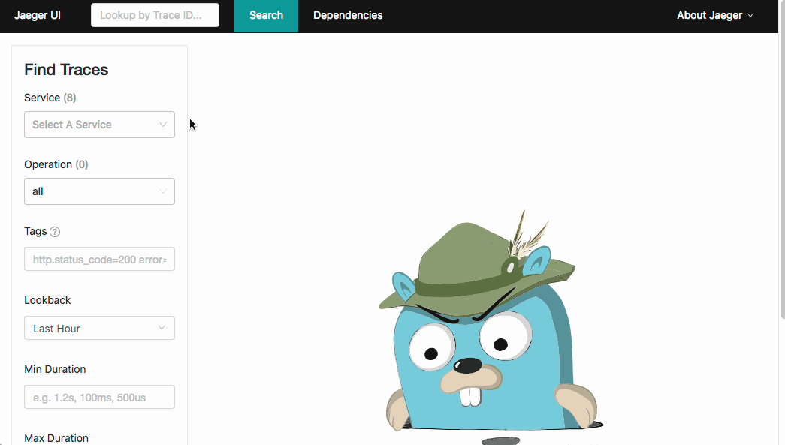The image size is (785, 445).
Task: Focus the Tags input field
Action: [100, 259]
